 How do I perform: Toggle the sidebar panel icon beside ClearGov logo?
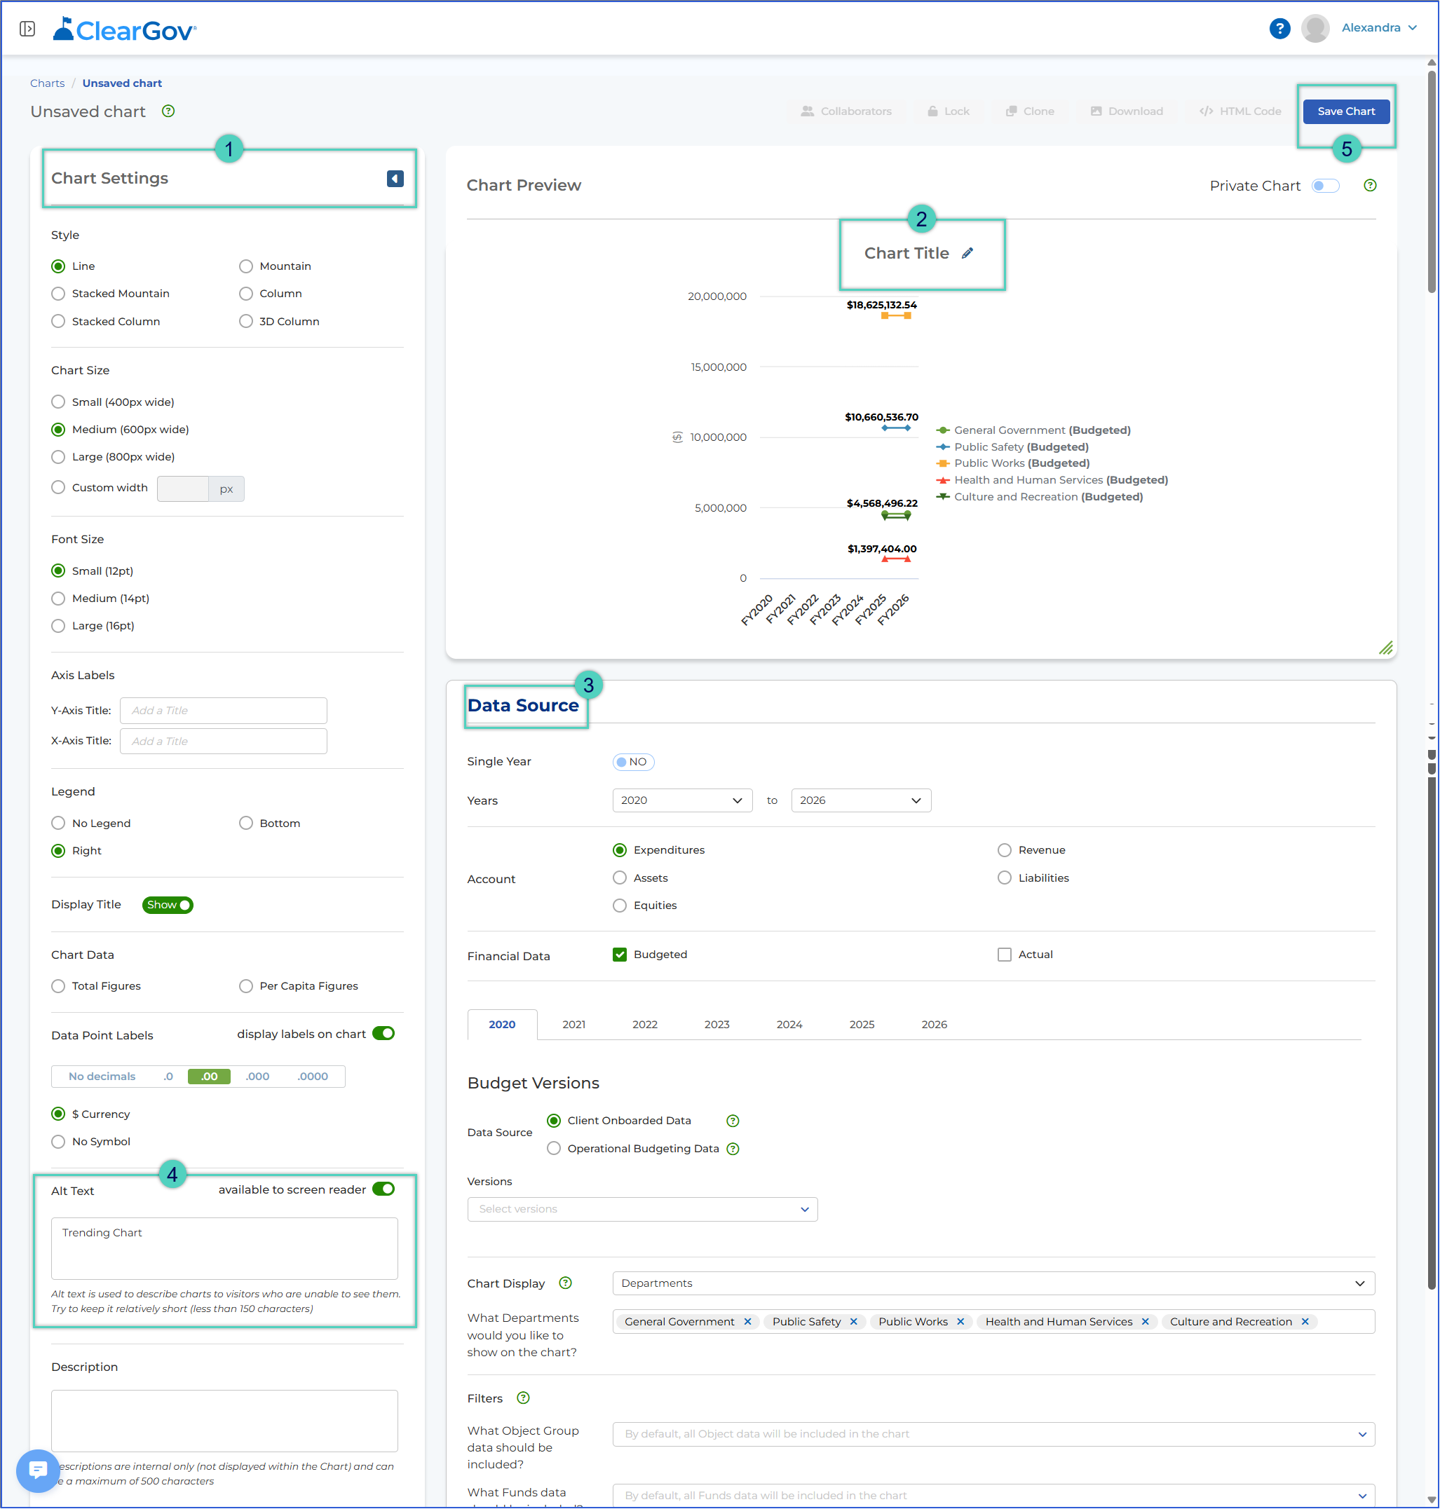[27, 29]
